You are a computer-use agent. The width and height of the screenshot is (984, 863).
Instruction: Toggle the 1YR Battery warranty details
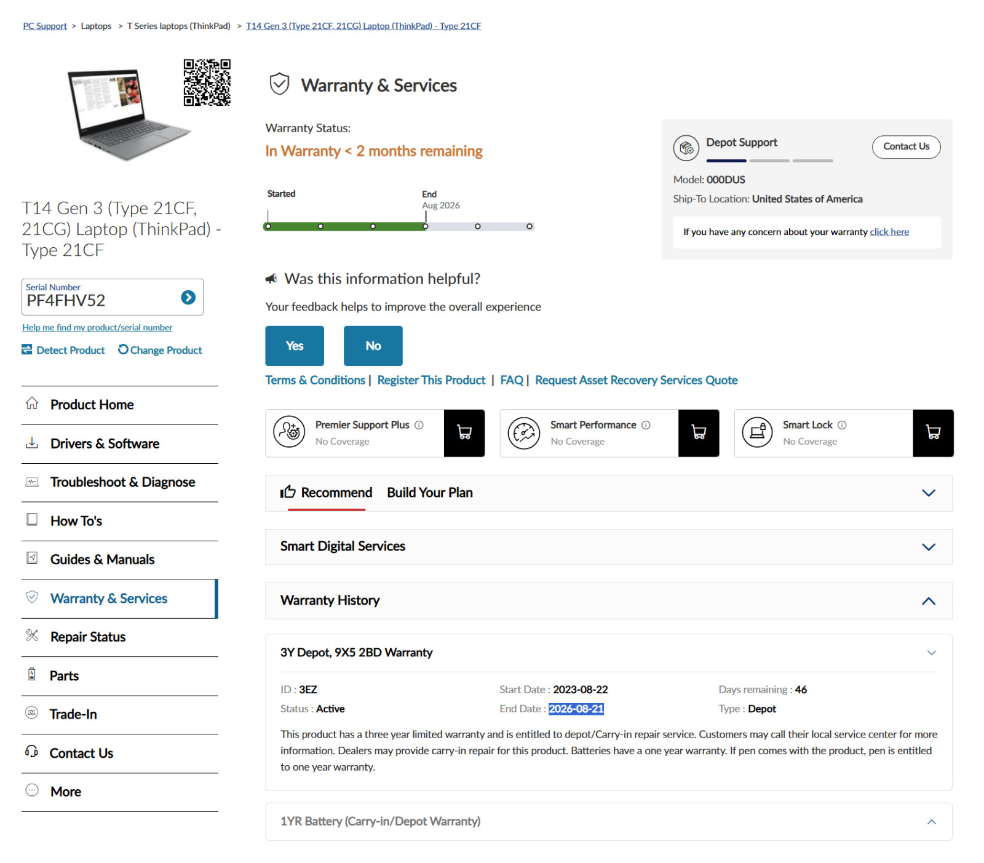(932, 822)
